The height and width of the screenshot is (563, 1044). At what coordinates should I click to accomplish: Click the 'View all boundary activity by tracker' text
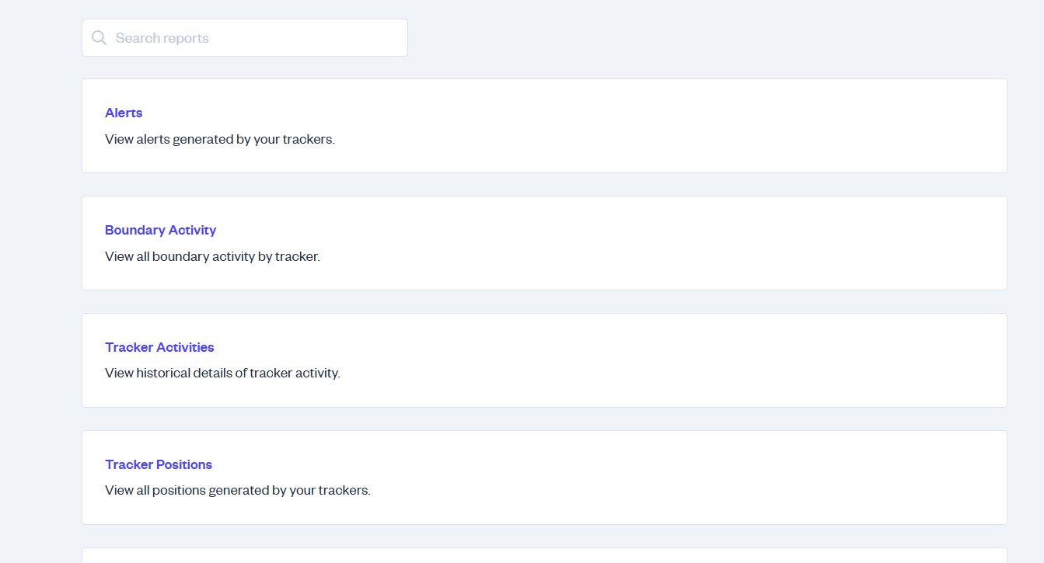pyautogui.click(x=212, y=256)
